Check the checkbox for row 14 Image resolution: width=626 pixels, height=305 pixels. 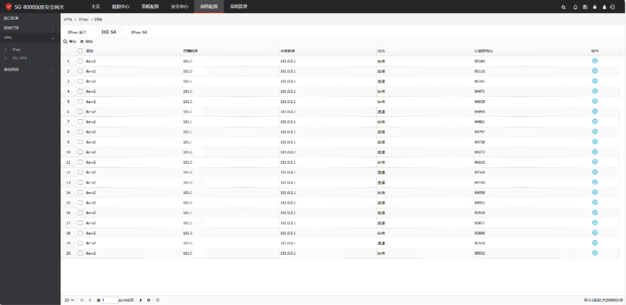pyautogui.click(x=80, y=193)
